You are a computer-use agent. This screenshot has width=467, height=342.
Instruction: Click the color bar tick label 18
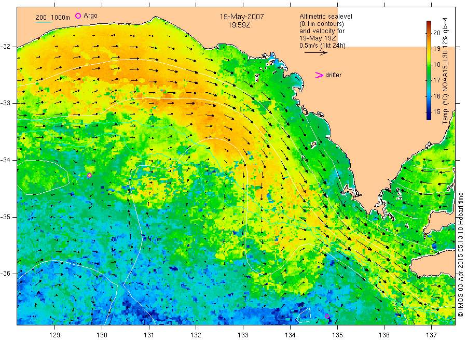tap(436, 65)
